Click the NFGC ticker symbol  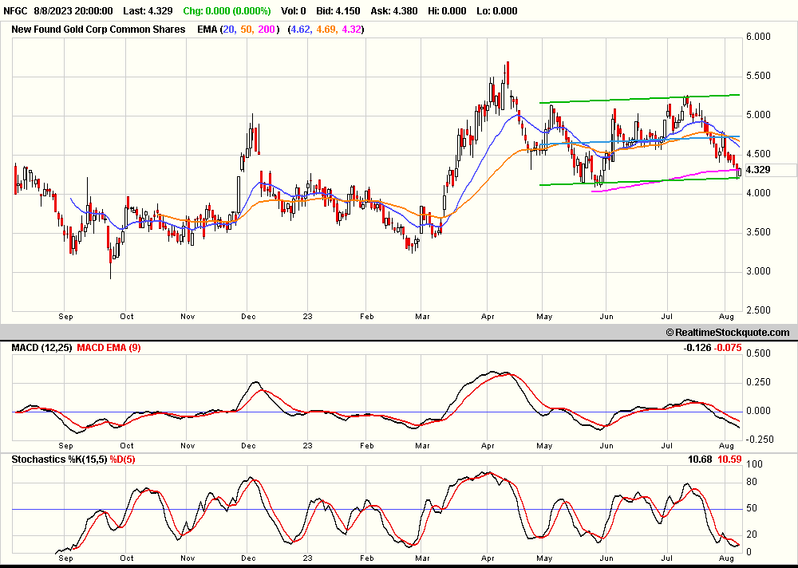tap(15, 10)
